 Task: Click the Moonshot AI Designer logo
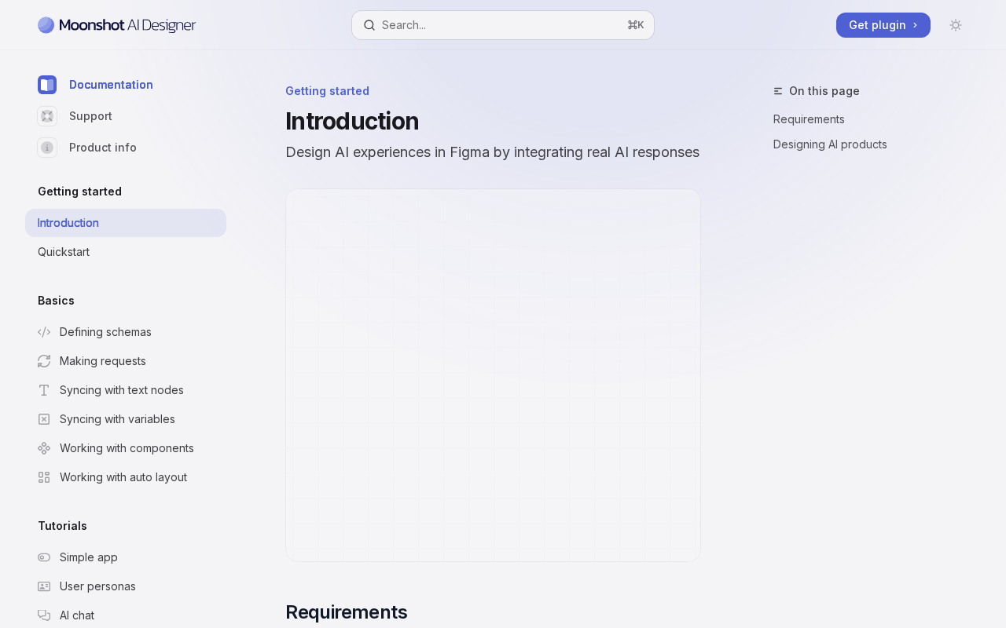coord(116,25)
